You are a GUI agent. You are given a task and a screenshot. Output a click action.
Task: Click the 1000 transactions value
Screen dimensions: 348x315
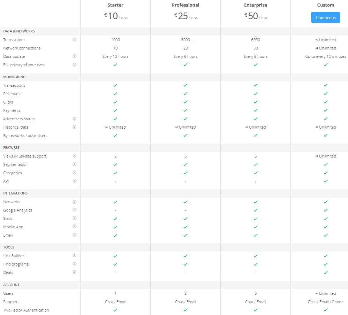coord(115,40)
